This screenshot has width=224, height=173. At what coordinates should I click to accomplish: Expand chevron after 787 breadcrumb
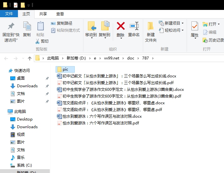point(153,58)
